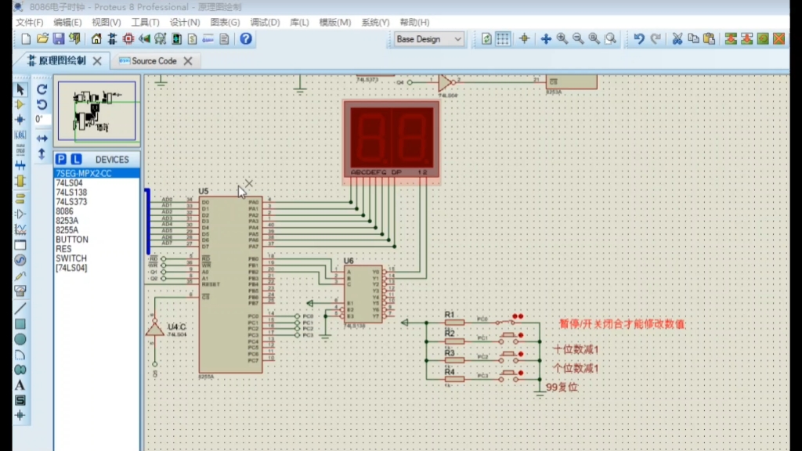Mirror horizontally with the X-mirror arrow

point(42,138)
